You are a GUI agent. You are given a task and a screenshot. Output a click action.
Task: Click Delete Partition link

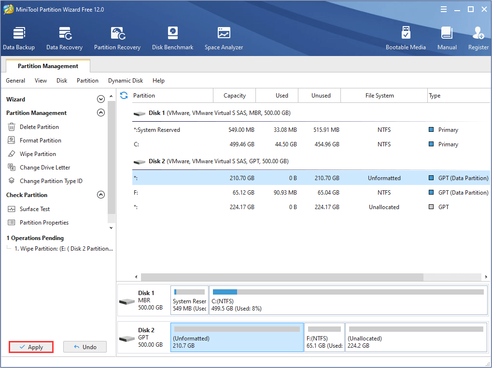click(39, 127)
